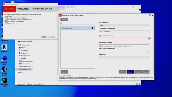Click OK in the P6 Professional Setup dialog
172x97 pixels.
pos(44,37)
